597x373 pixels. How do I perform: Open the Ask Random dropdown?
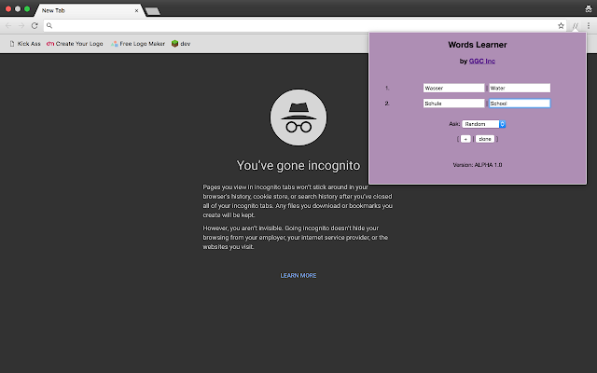point(483,124)
